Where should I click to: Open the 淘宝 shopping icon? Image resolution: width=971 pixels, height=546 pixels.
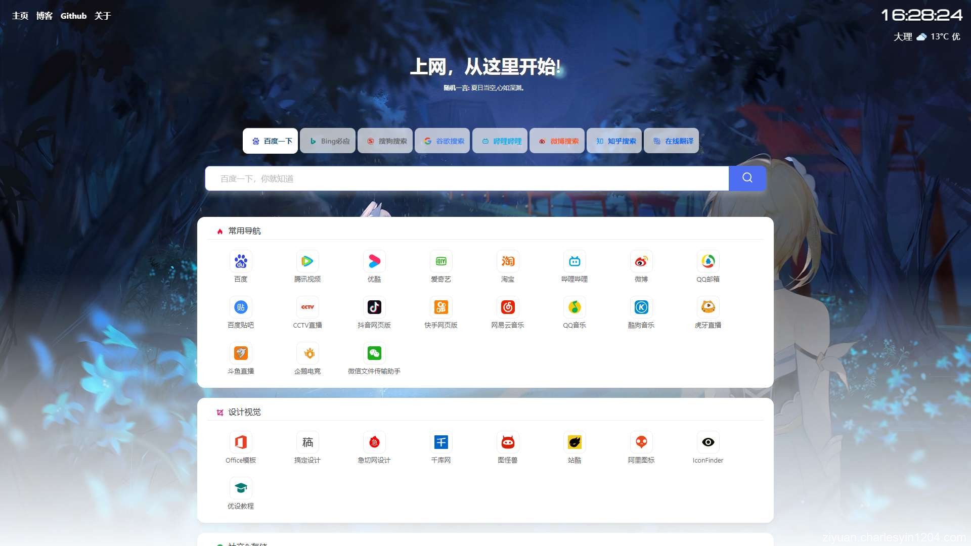click(508, 261)
